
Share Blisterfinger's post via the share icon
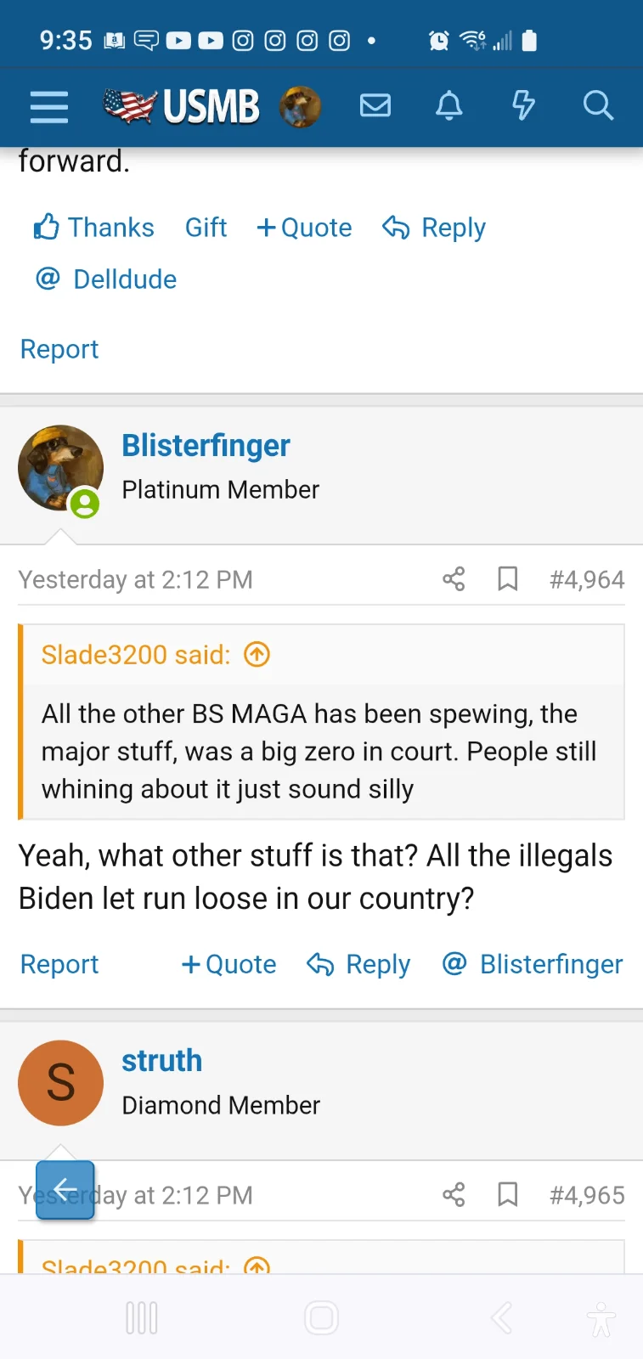pos(453,578)
